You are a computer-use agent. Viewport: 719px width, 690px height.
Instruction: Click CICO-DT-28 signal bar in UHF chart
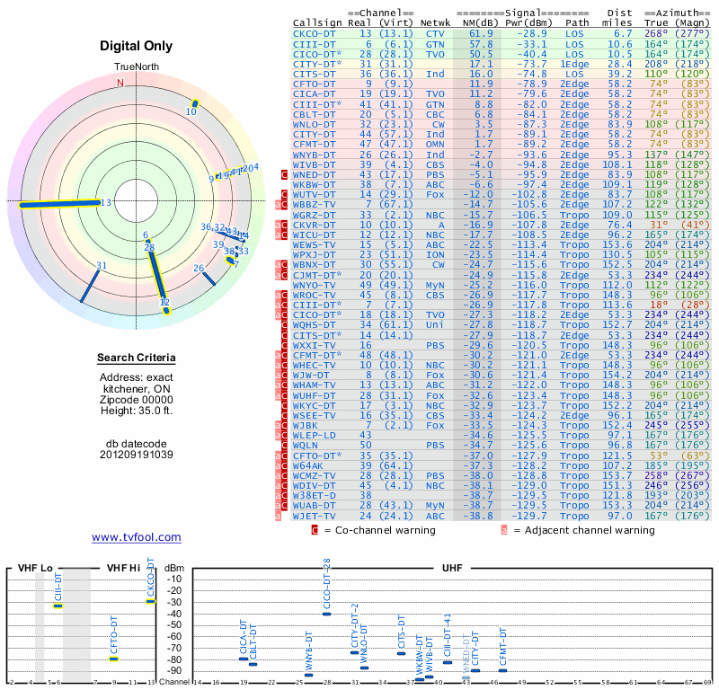(327, 614)
